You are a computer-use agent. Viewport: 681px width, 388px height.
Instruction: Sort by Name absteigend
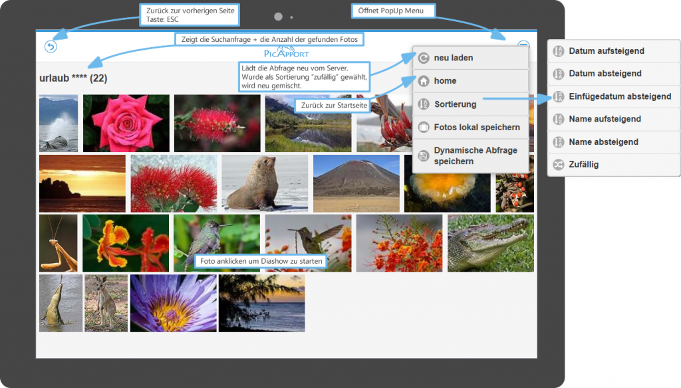tap(603, 142)
